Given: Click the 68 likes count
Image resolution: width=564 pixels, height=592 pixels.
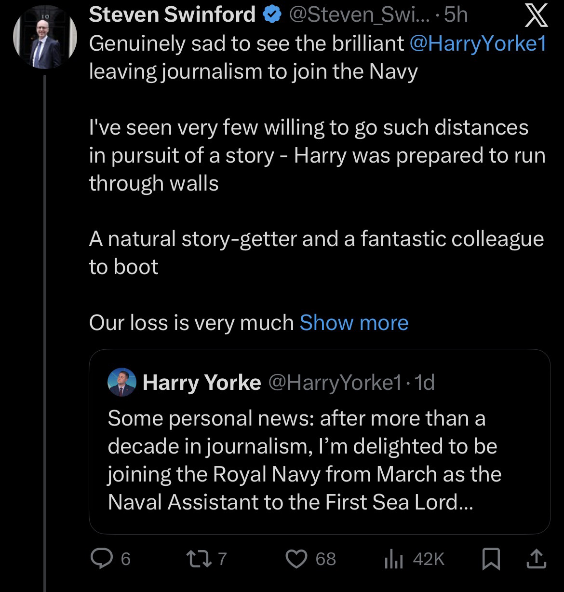Looking at the screenshot, I should (325, 559).
